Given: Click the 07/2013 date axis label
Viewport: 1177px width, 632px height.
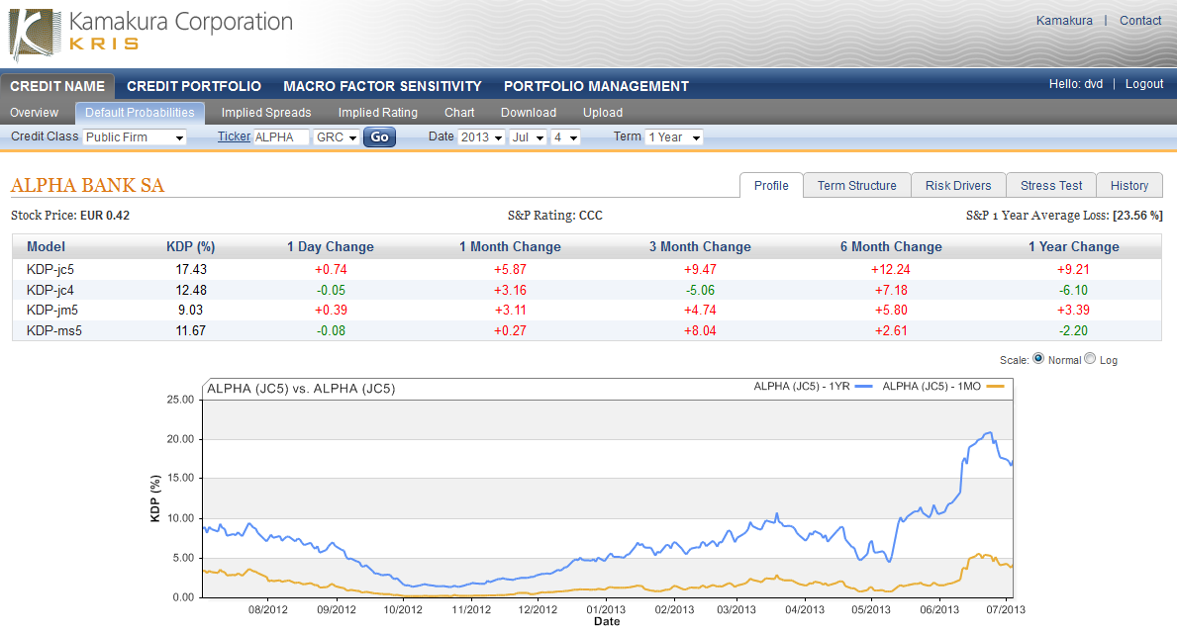Looking at the screenshot, I should (x=1005, y=609).
